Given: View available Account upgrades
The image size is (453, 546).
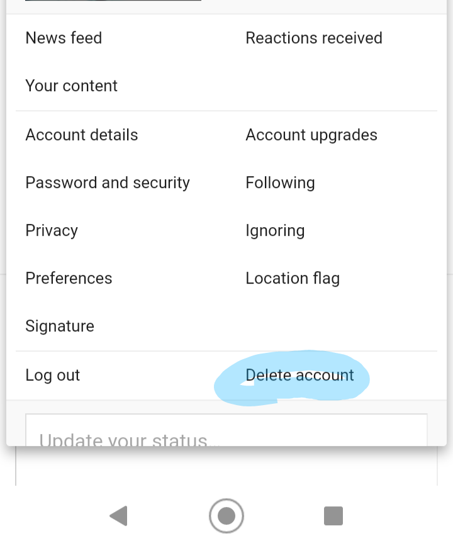Looking at the screenshot, I should tap(311, 135).
